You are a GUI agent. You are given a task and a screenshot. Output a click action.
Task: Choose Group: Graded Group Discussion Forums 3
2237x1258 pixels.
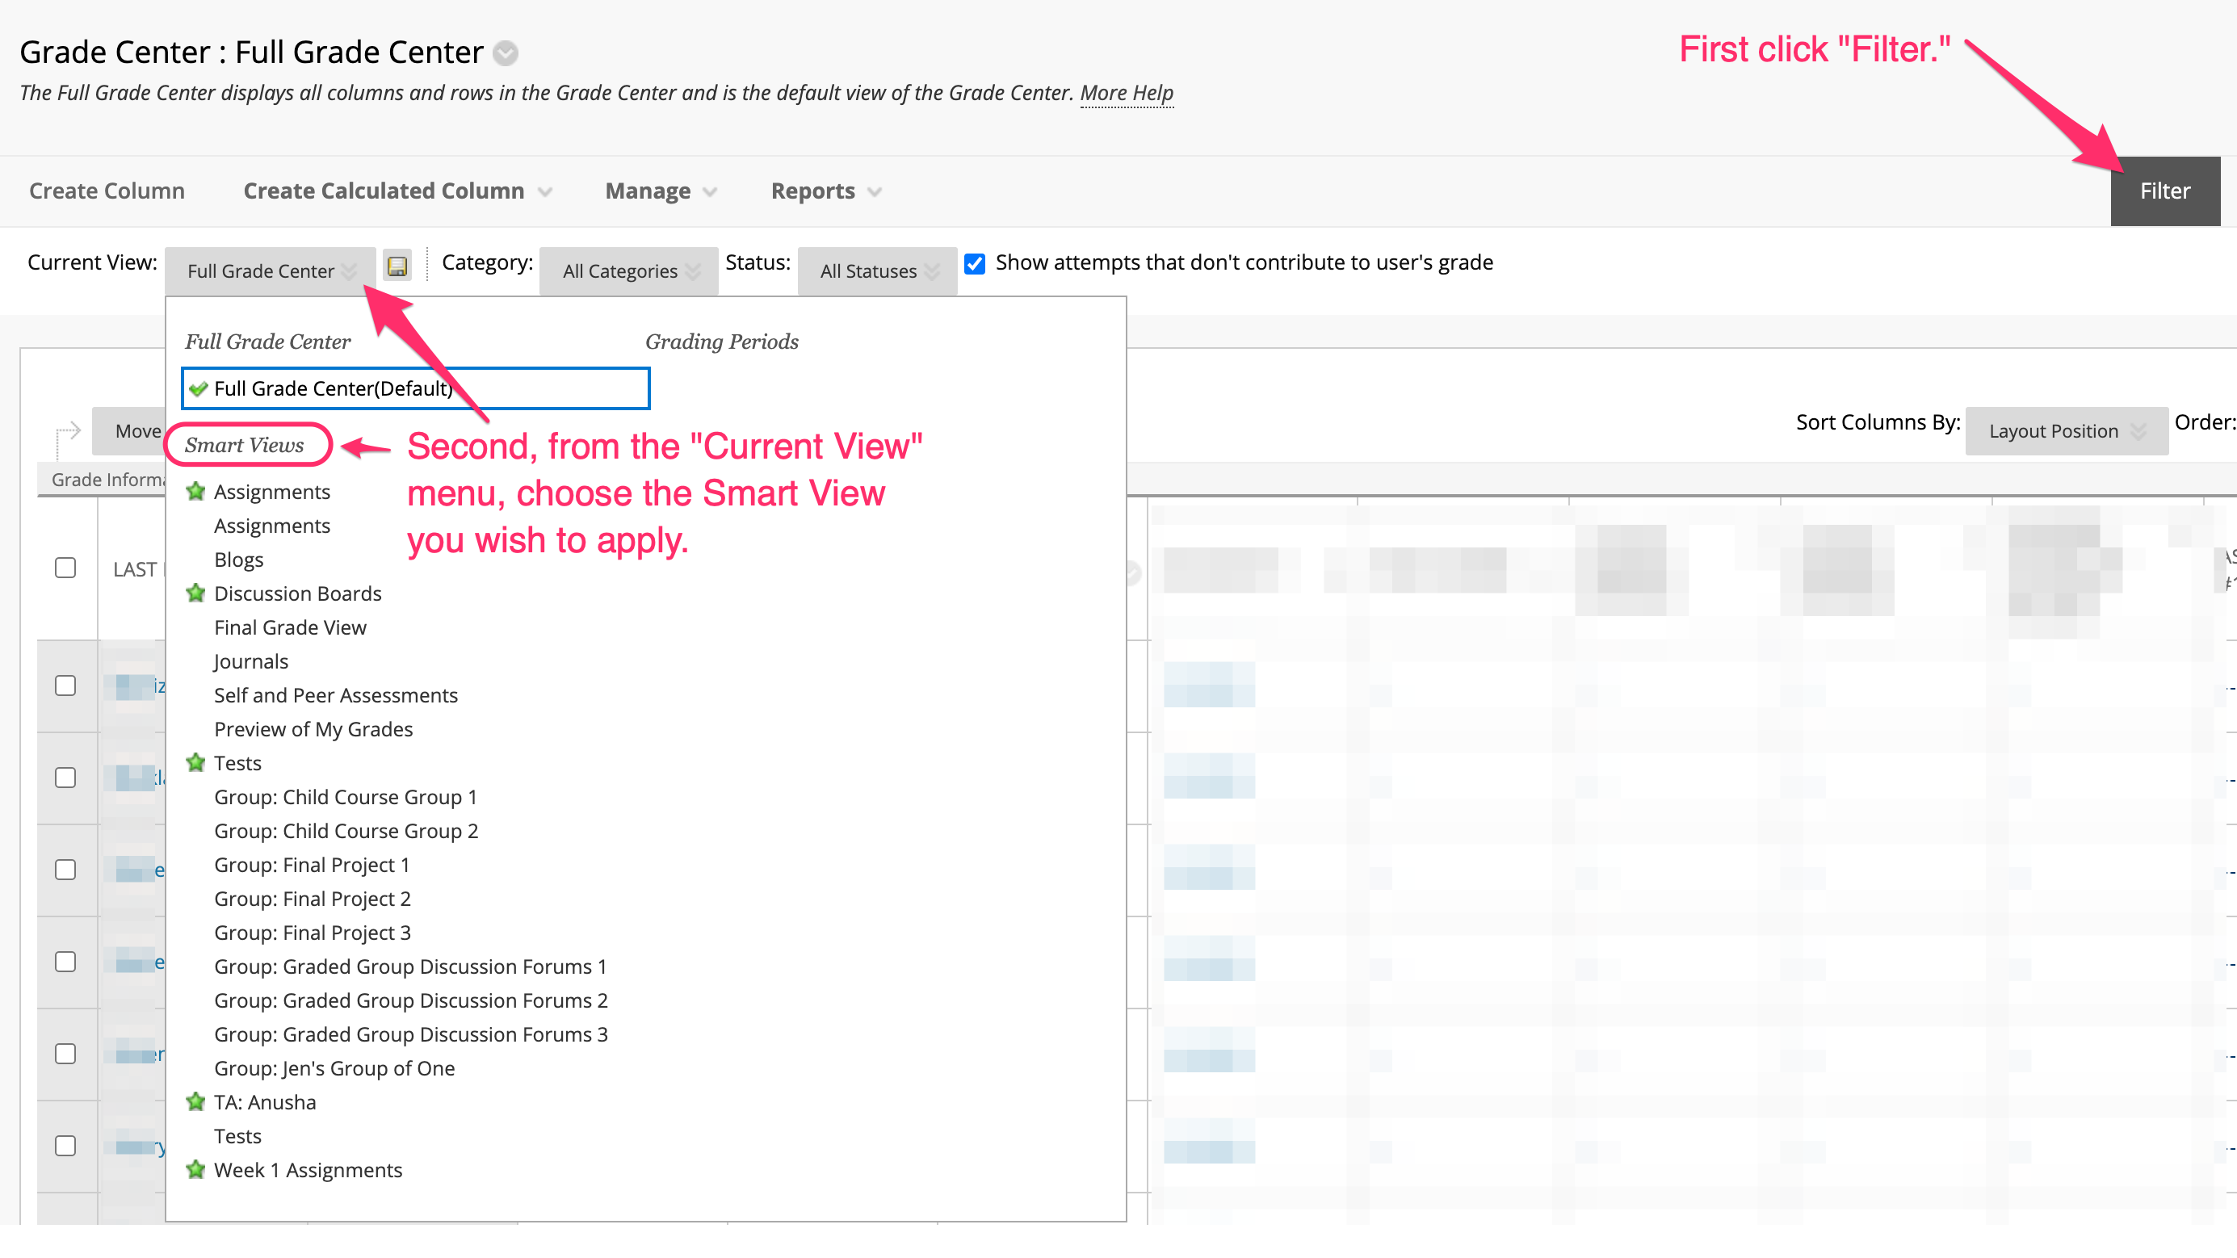coord(412,1034)
